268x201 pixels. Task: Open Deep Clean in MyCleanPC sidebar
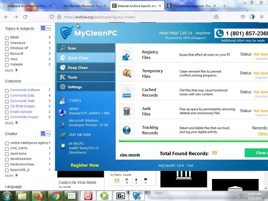[x=86, y=68]
